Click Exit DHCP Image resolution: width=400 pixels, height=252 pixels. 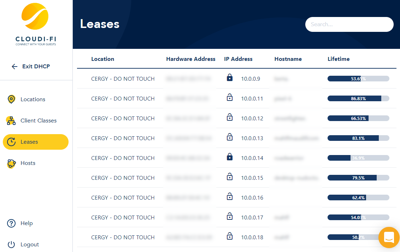(x=36, y=66)
